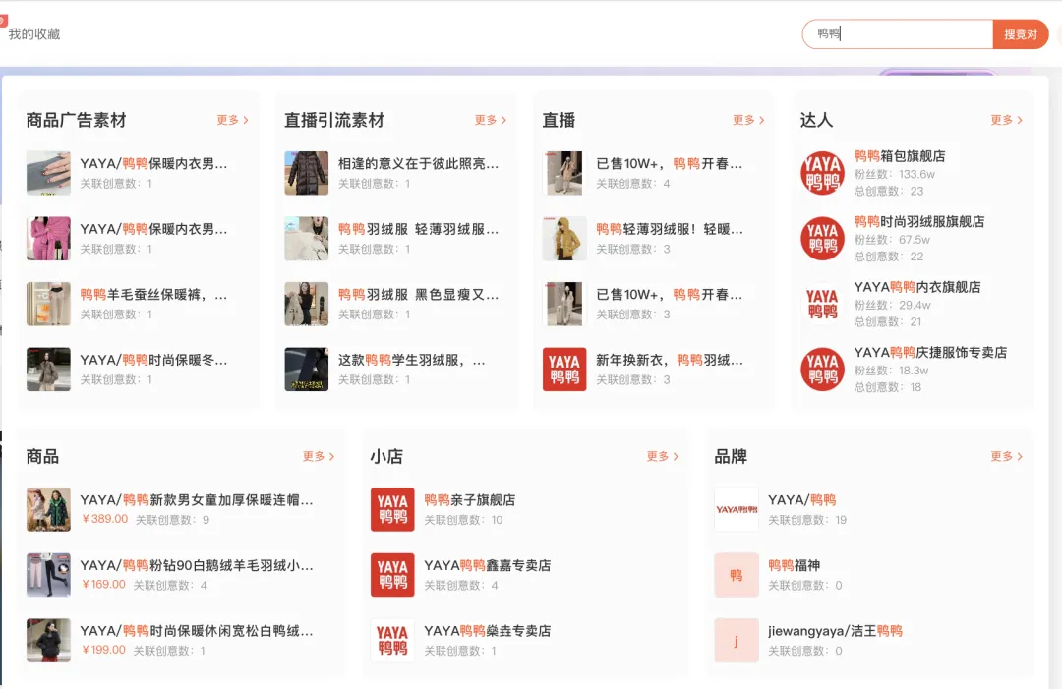Image resolution: width=1062 pixels, height=689 pixels.
Task: Open title 鸭鸭羊毛蚕丝保暖裤
Action: [153, 295]
